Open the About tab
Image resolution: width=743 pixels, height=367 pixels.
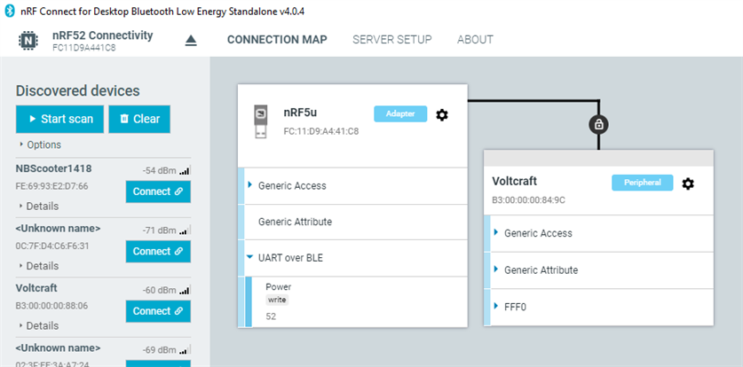click(475, 40)
